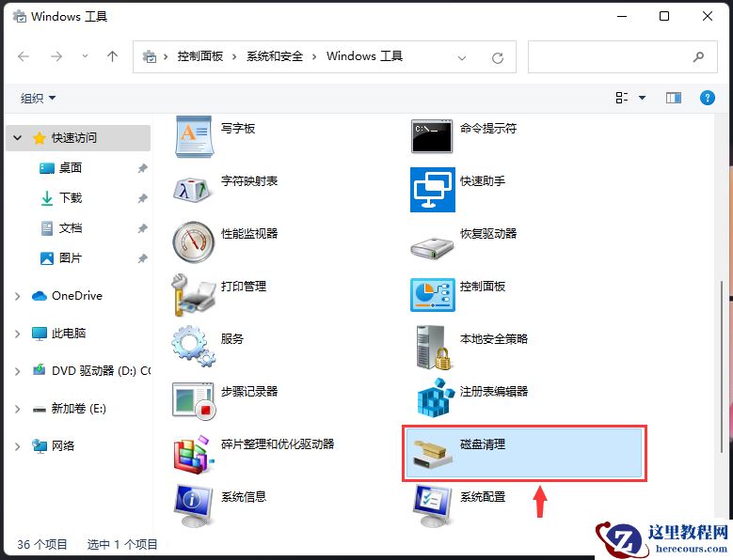This screenshot has width=733, height=560.
Task: Select 网络 in navigation pane
Action: coord(63,446)
